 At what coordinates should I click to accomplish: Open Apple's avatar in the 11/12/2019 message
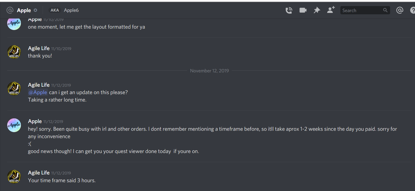coord(14,125)
